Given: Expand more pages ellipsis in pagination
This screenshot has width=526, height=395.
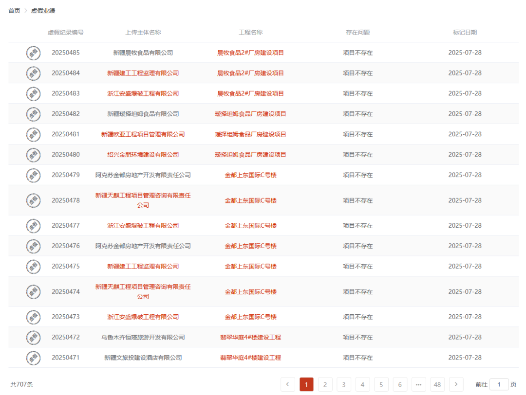Looking at the screenshot, I should 419,384.
